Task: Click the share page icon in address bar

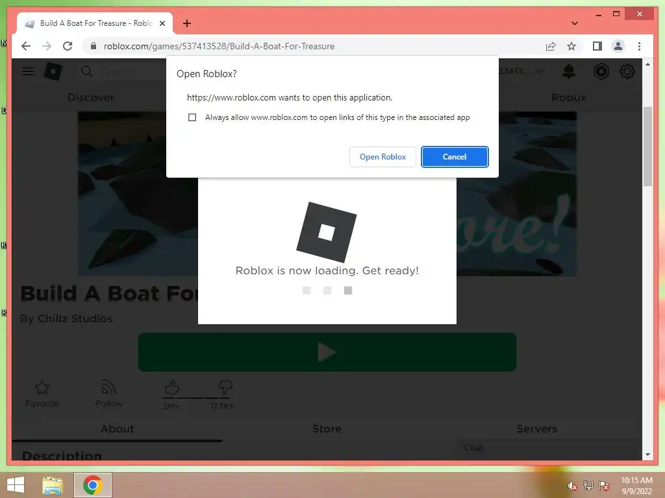Action: point(551,46)
